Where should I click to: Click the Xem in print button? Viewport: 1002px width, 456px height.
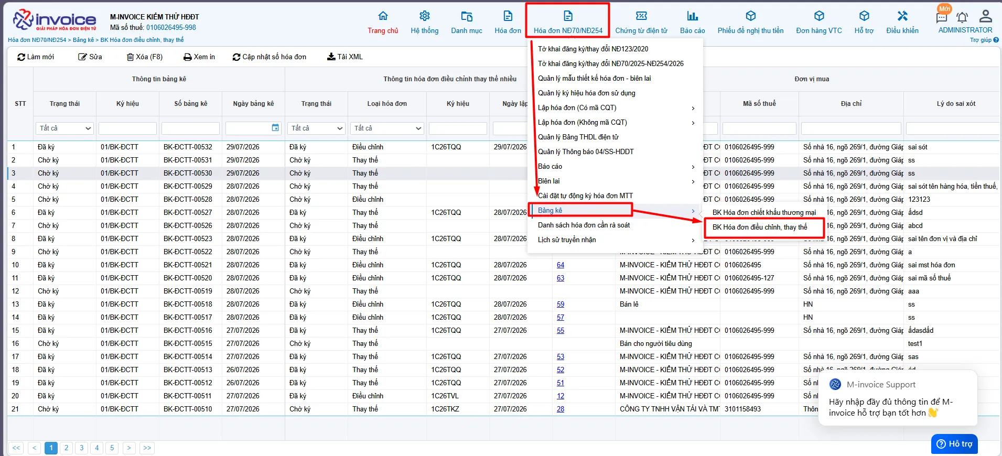pos(199,57)
